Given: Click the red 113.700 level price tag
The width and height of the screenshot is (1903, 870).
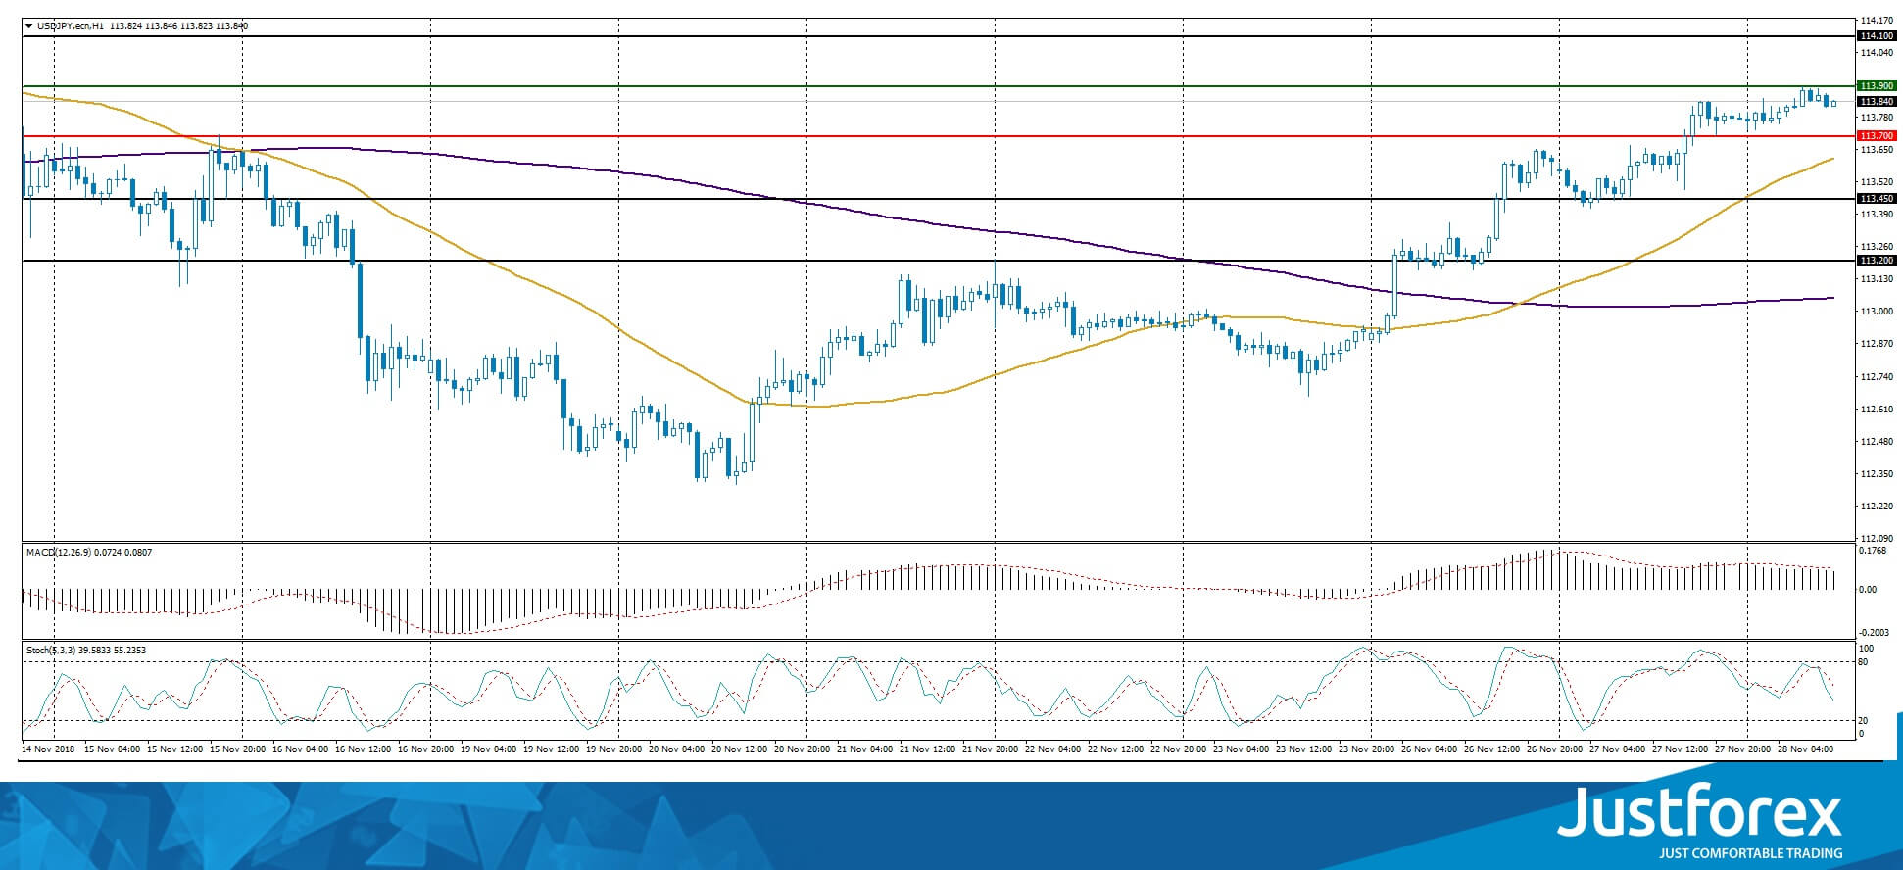Looking at the screenshot, I should 1877,136.
